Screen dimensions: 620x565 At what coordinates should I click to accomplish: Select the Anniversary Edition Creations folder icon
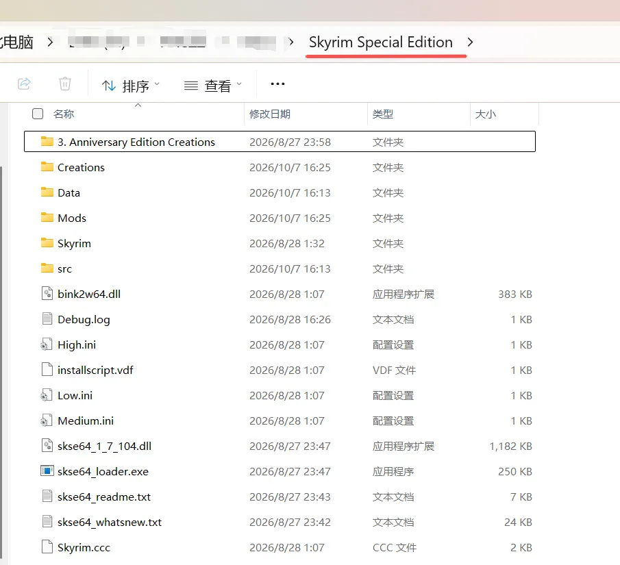(x=47, y=141)
